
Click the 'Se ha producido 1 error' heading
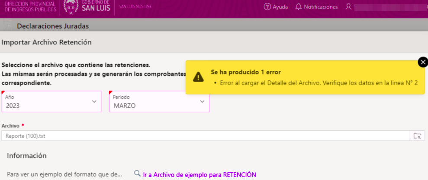point(246,72)
